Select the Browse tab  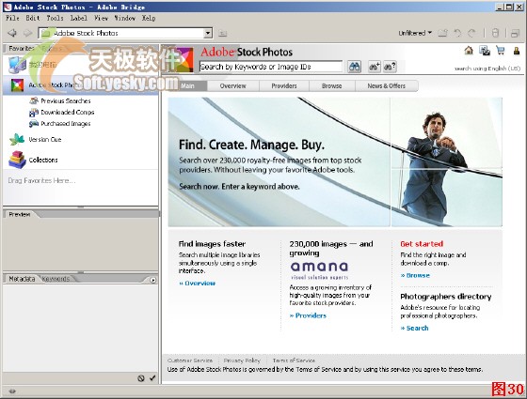coord(331,85)
